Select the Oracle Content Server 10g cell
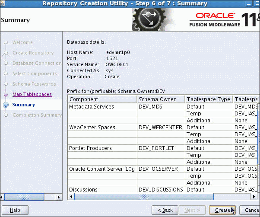The height and width of the screenshot is (217, 260). (102, 169)
